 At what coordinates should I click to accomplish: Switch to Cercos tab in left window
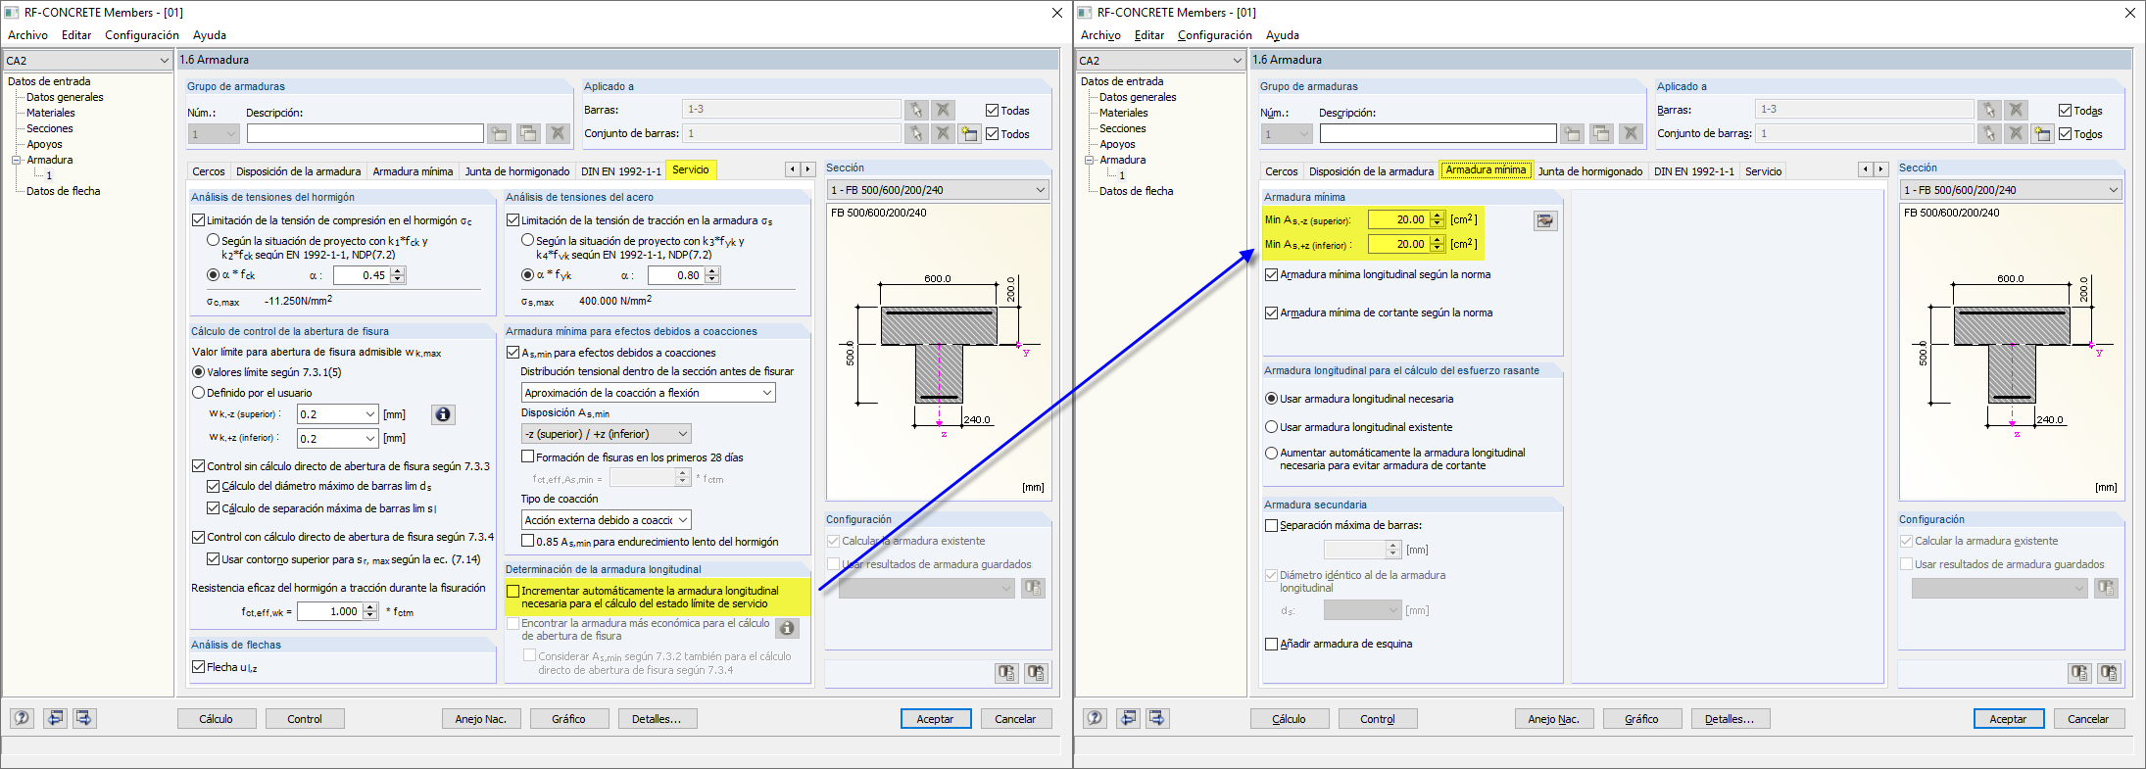[x=209, y=171]
